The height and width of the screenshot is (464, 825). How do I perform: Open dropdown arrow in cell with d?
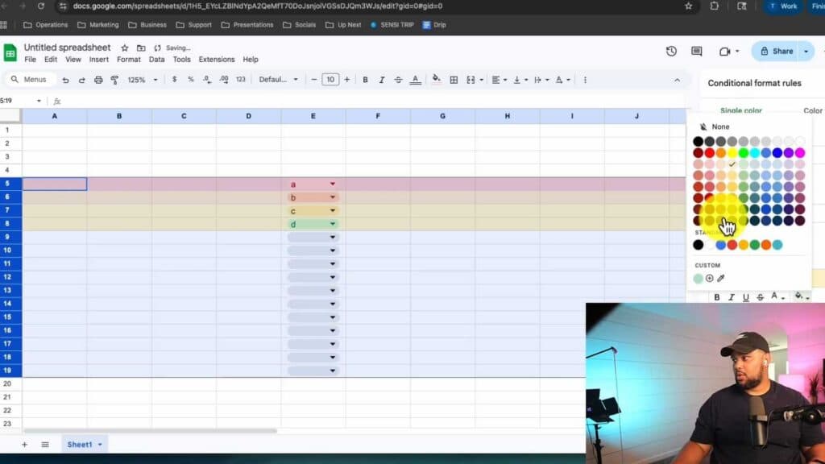[333, 224]
